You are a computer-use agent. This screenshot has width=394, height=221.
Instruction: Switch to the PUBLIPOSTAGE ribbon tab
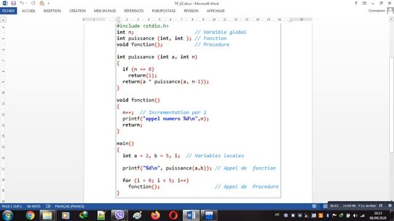[x=164, y=11]
